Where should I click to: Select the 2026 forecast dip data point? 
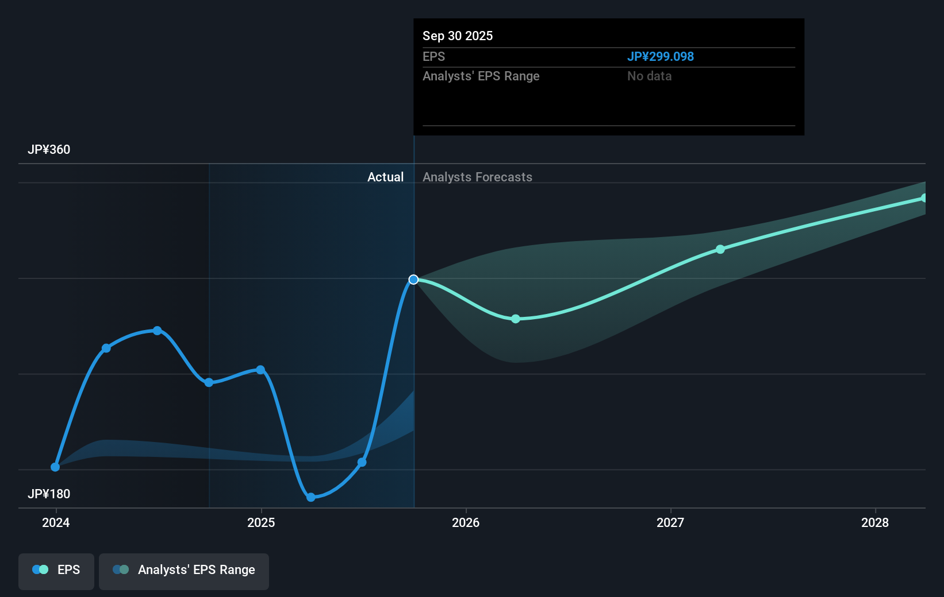[516, 319]
